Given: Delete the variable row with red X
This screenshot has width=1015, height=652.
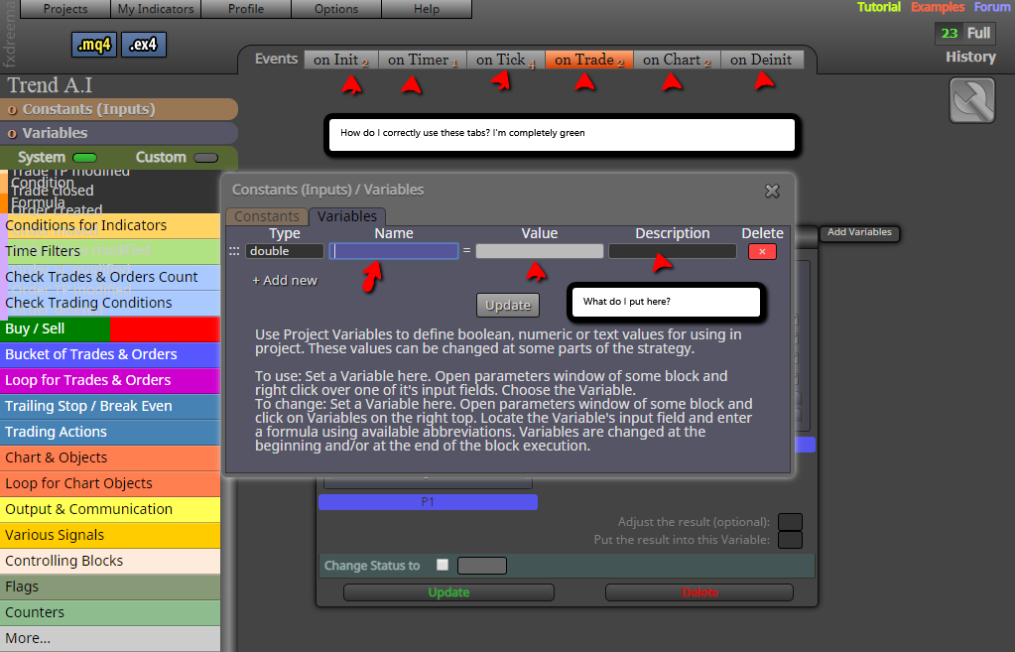Looking at the screenshot, I should pos(762,251).
